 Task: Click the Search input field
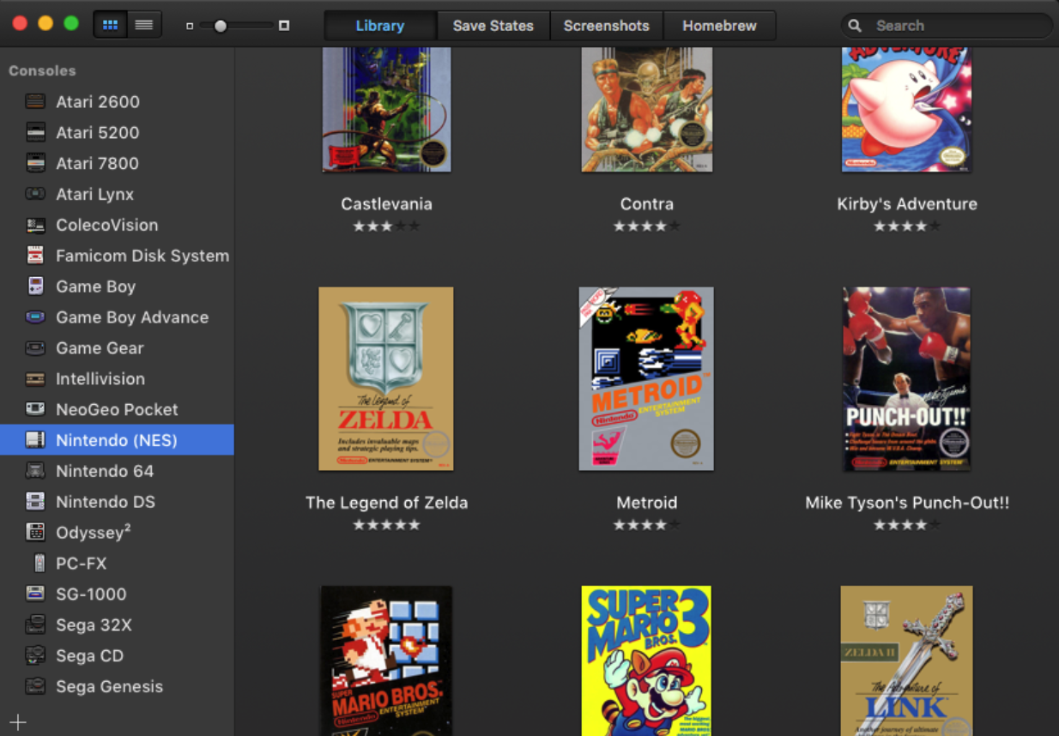[x=946, y=26]
